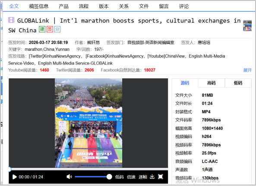Play the video with the play button
256x186 pixels.
tap(14, 177)
